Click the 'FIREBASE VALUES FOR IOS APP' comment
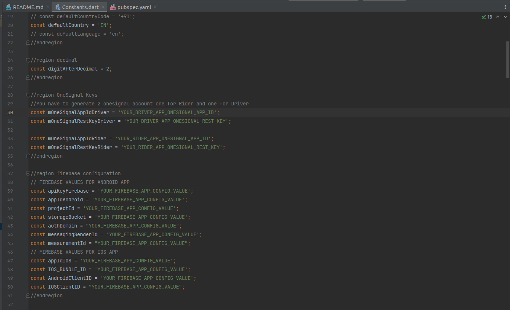Screen dimensions: 510x310 (x=74, y=252)
